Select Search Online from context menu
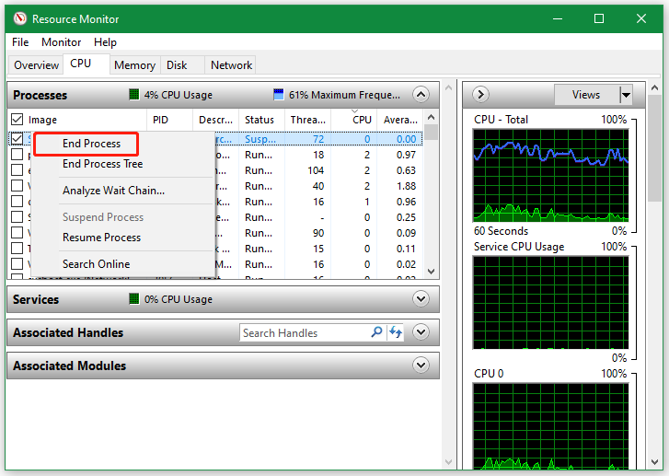The height and width of the screenshot is (476, 669). (x=96, y=264)
